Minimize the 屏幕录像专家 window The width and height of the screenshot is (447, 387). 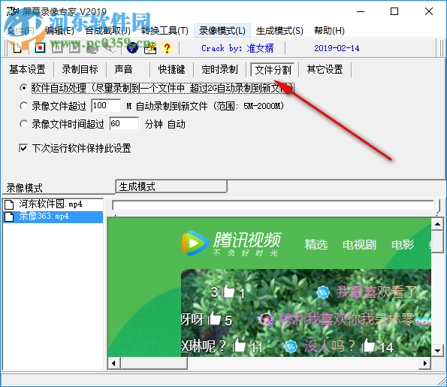[361, 11]
